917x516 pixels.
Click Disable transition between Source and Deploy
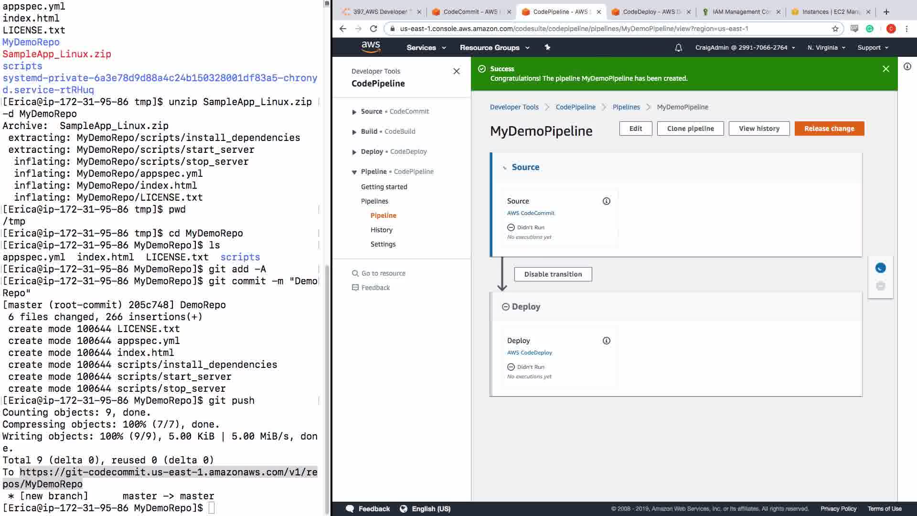(x=553, y=274)
